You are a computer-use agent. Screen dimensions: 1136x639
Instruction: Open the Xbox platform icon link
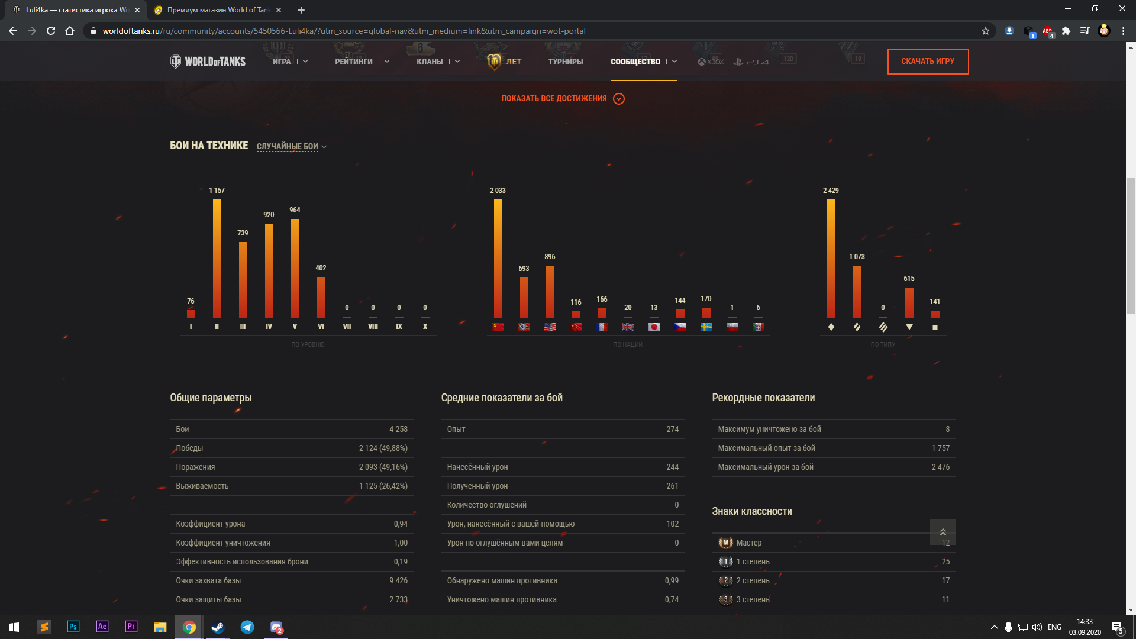pyautogui.click(x=711, y=62)
